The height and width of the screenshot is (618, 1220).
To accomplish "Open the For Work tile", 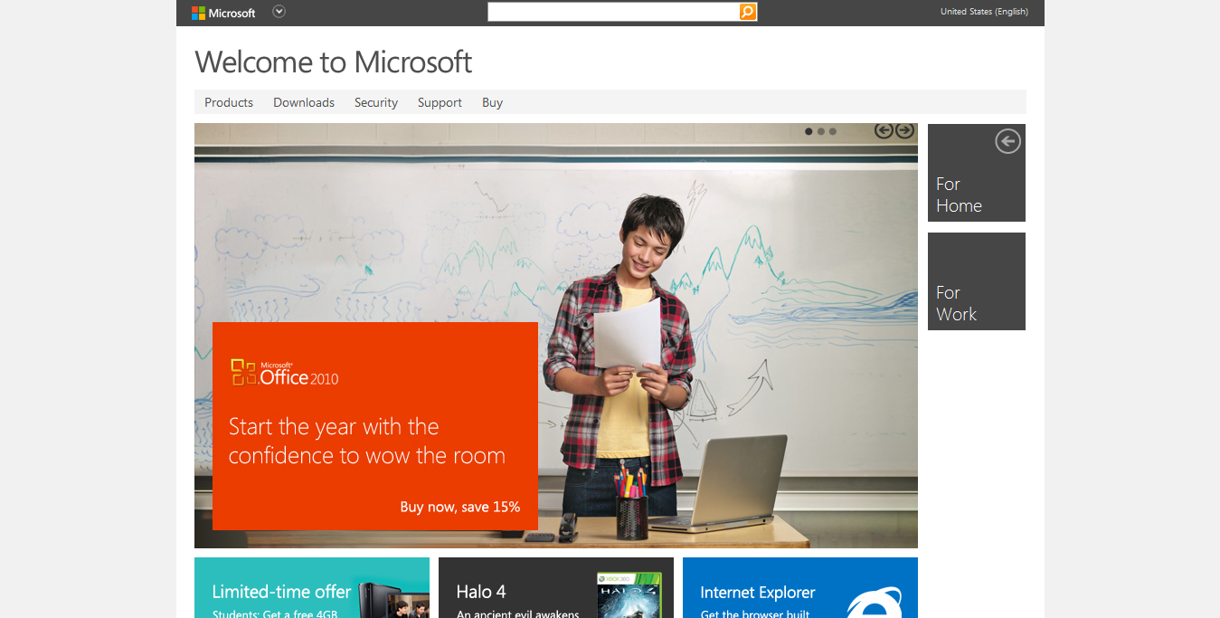I will pyautogui.click(x=976, y=281).
